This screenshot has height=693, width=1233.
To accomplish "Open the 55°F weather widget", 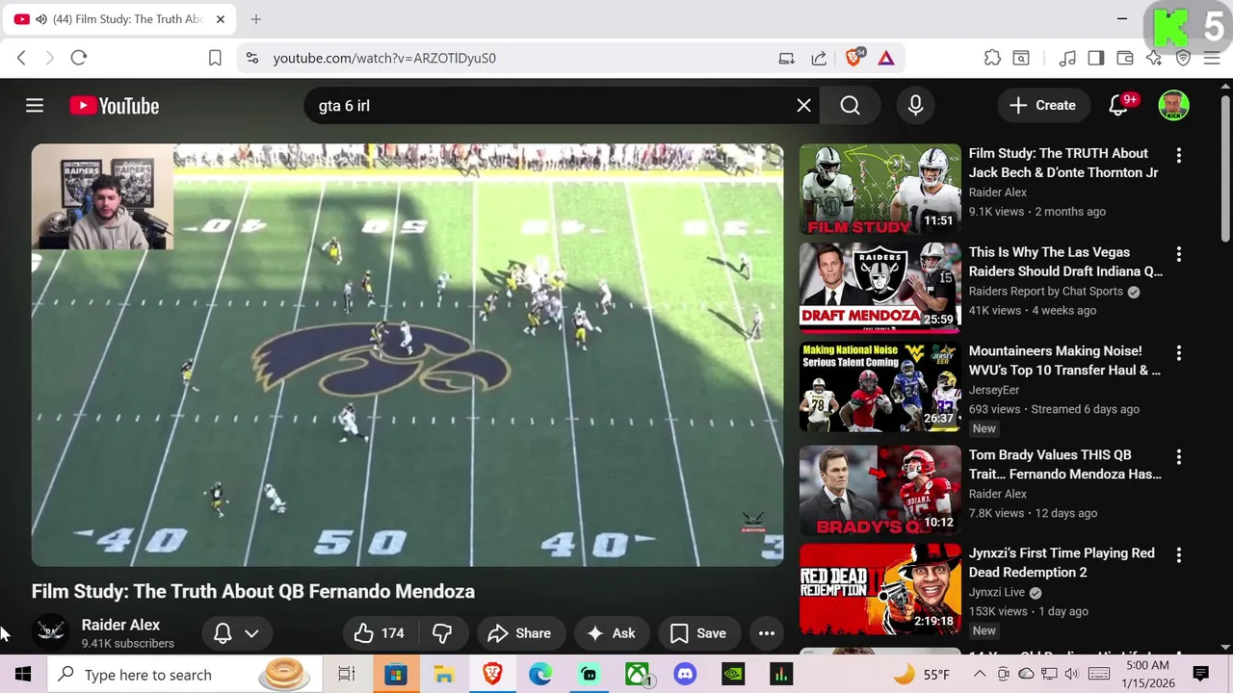I will [x=922, y=675].
